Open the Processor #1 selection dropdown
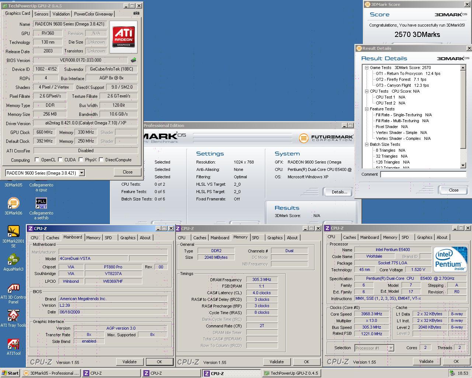 tap(391, 348)
